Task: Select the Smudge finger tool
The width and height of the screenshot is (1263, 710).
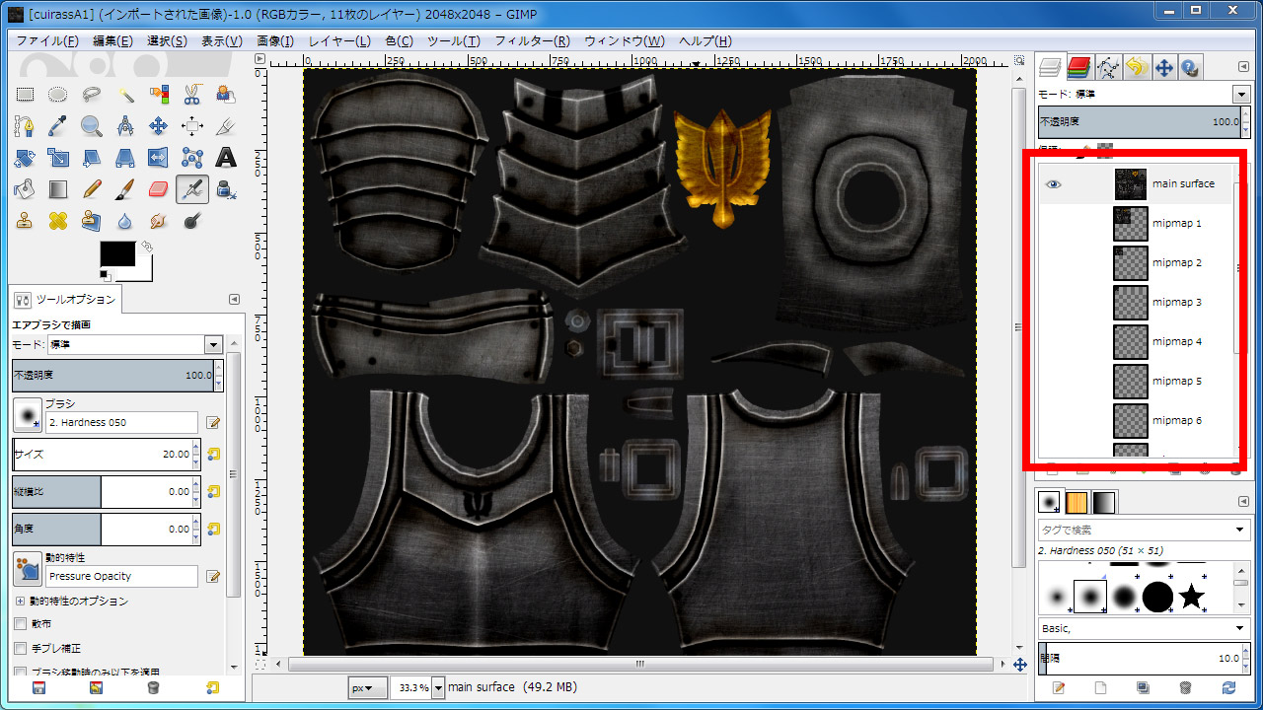Action: click(159, 221)
